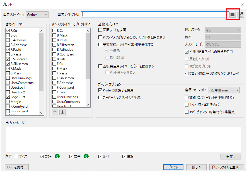Browse for output directory folder icon
This screenshot has height=172, width=247.
233,14
